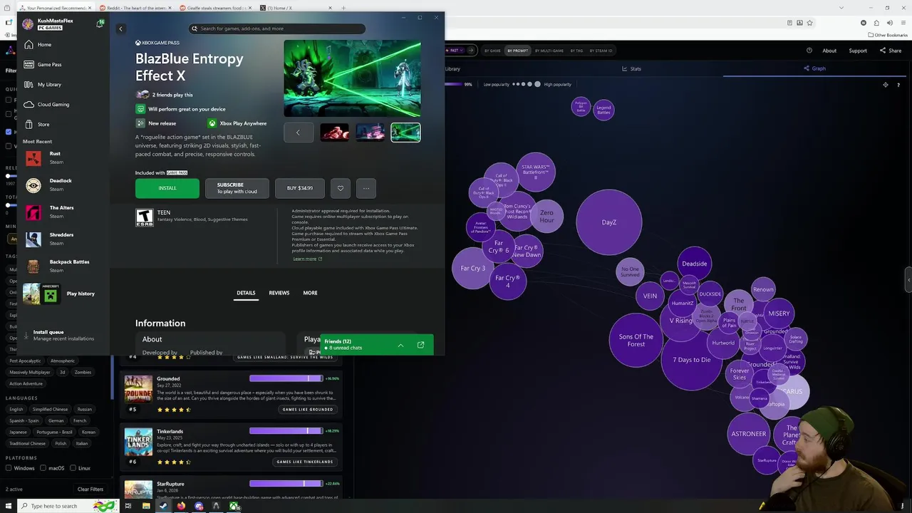Select the largest high-popularity dot

(x=538, y=84)
